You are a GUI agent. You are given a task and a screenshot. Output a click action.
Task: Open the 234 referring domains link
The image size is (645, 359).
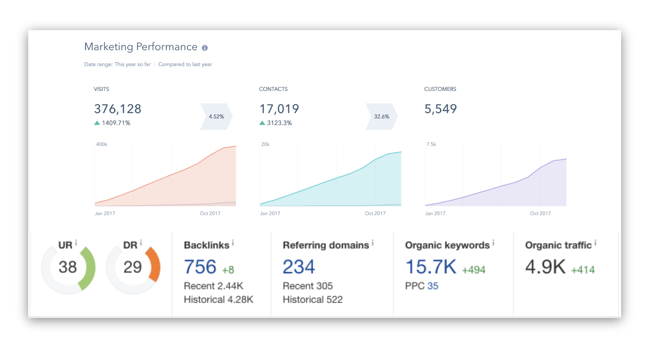click(299, 267)
